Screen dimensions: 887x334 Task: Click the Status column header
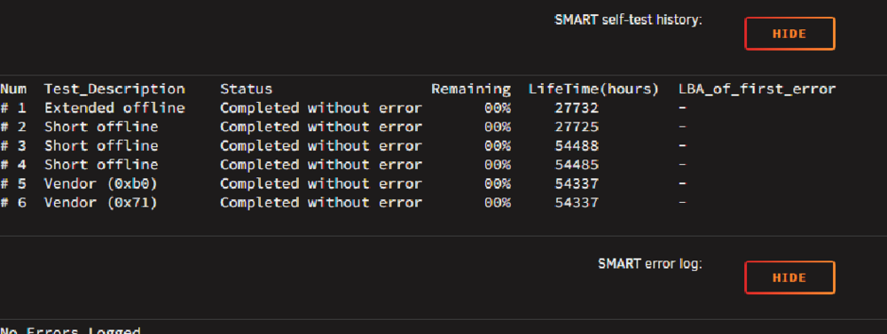246,89
